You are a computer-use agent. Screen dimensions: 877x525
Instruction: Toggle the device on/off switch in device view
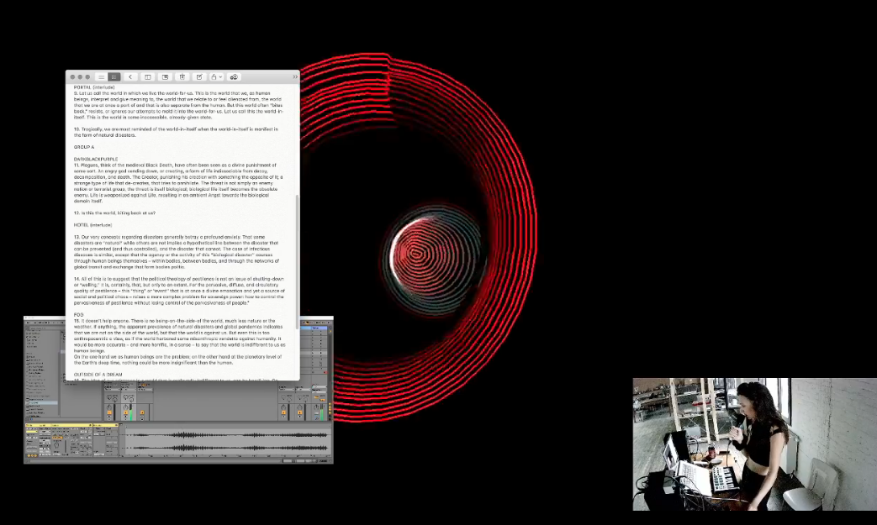pos(28,425)
